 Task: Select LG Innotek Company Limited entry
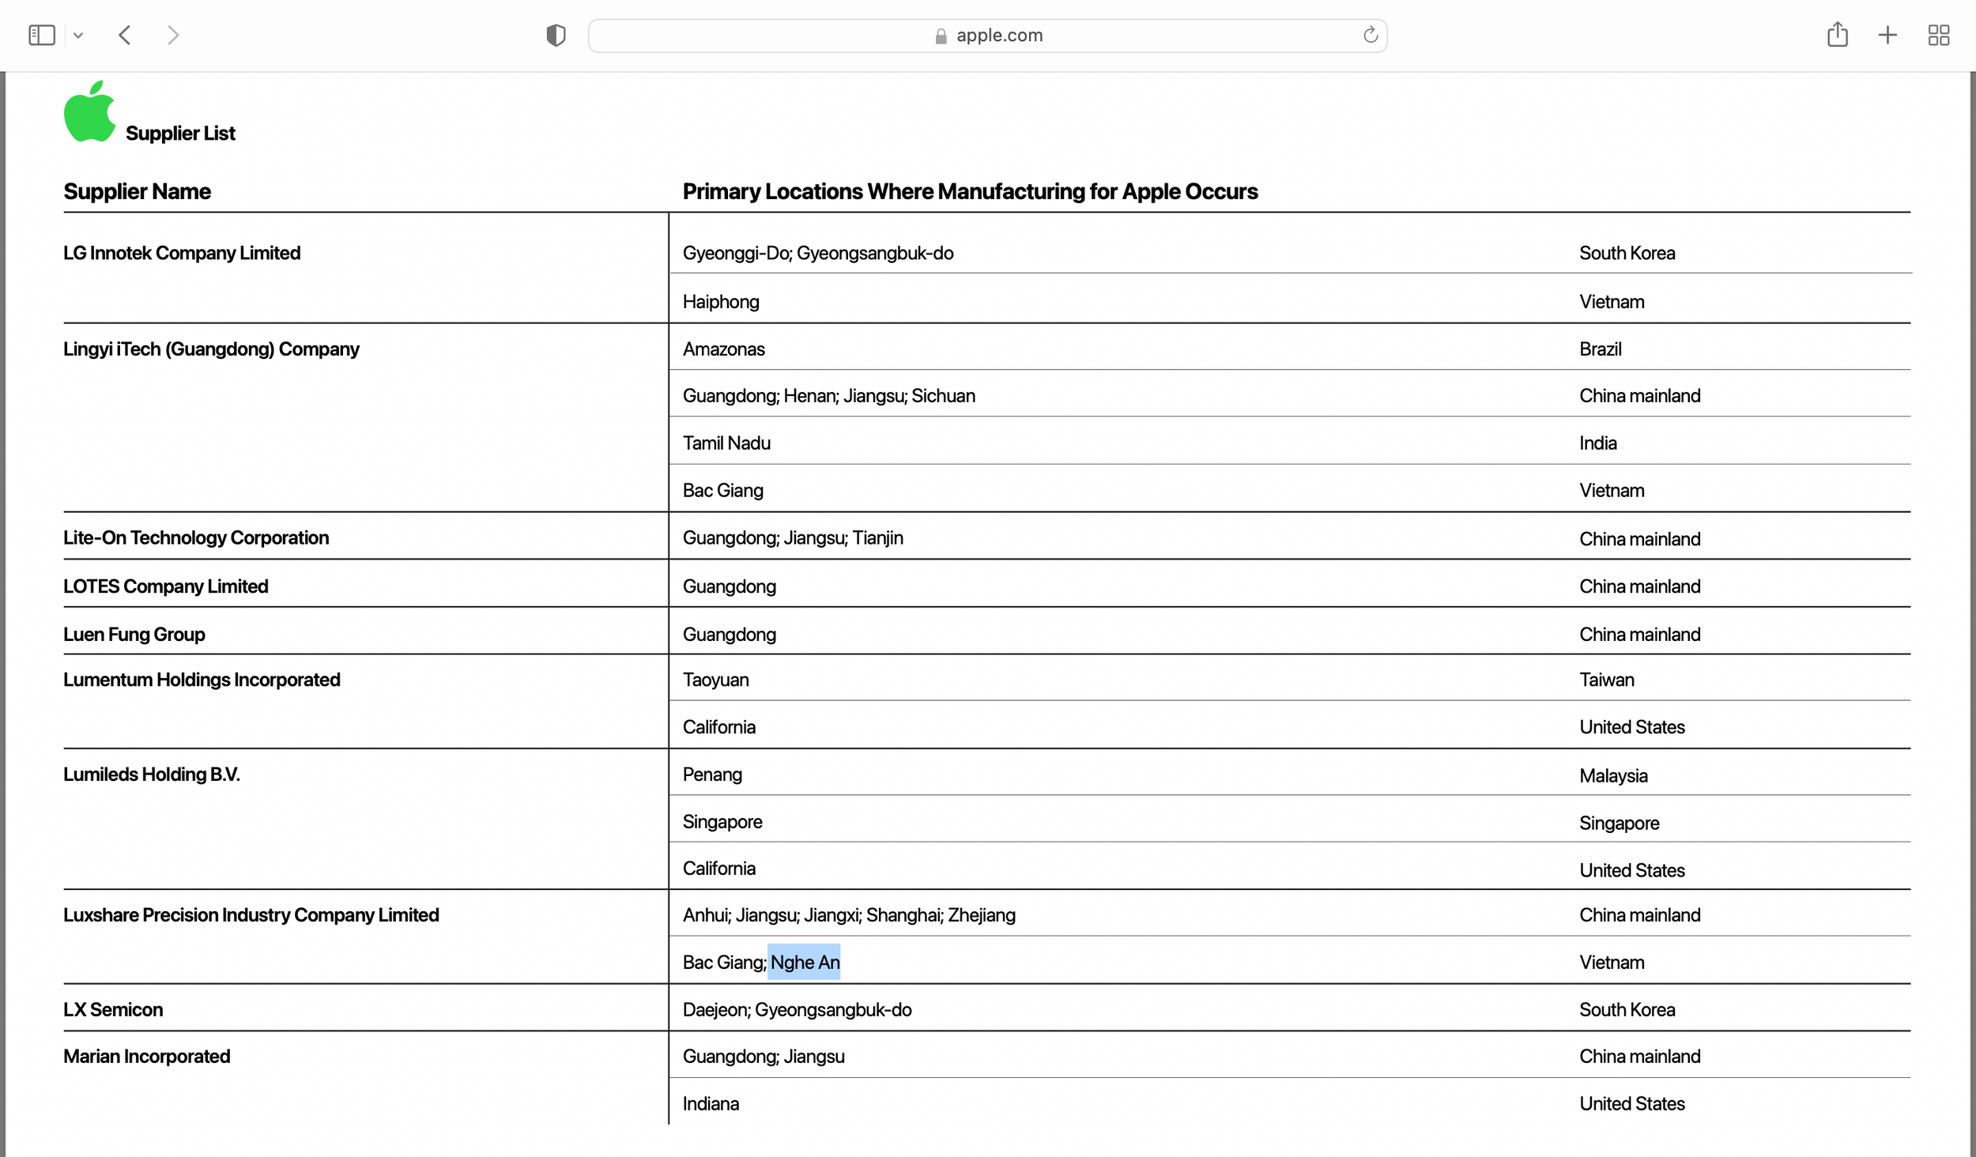pyautogui.click(x=182, y=252)
